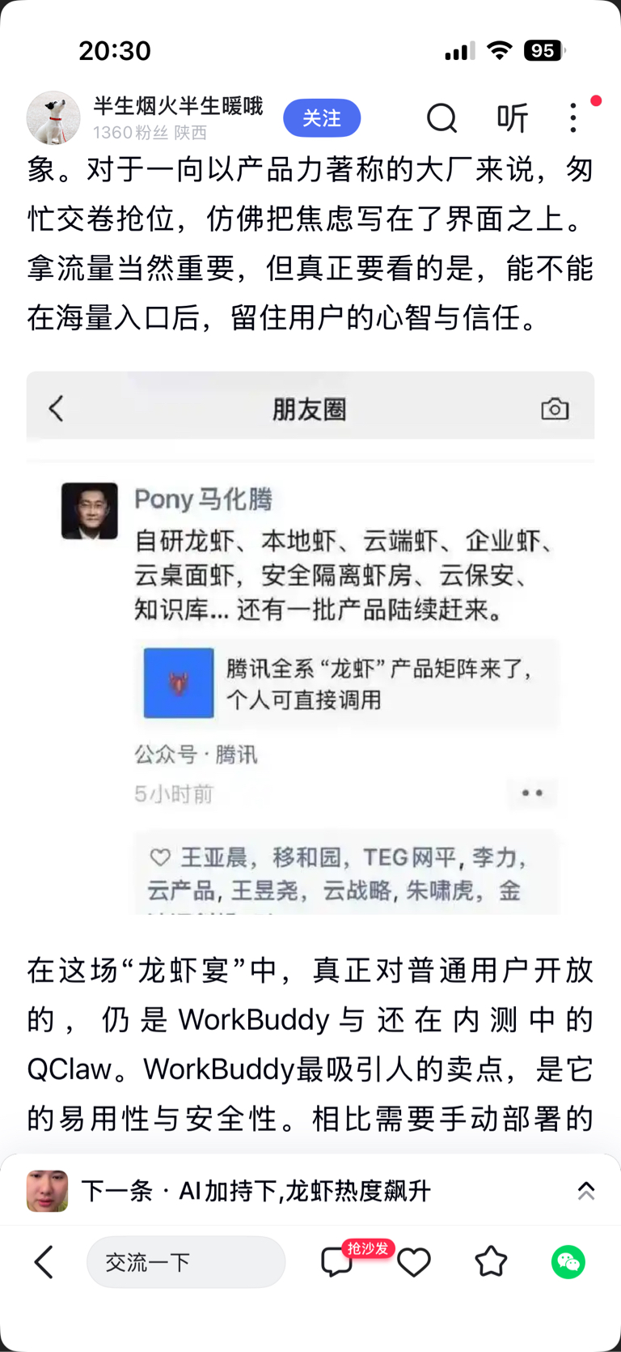Tap the search magnifier icon

pyautogui.click(x=441, y=118)
